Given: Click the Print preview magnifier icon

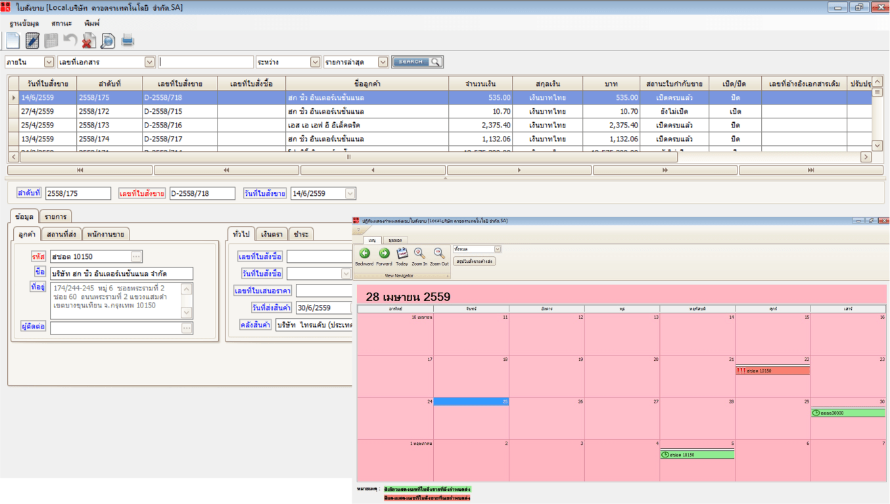Looking at the screenshot, I should coord(108,41).
